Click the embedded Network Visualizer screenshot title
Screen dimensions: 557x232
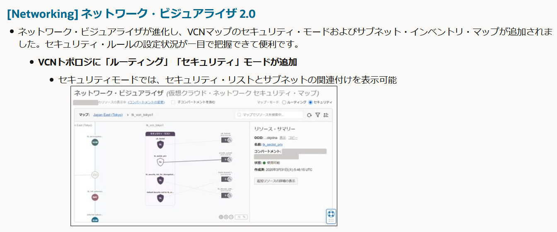click(x=196, y=93)
